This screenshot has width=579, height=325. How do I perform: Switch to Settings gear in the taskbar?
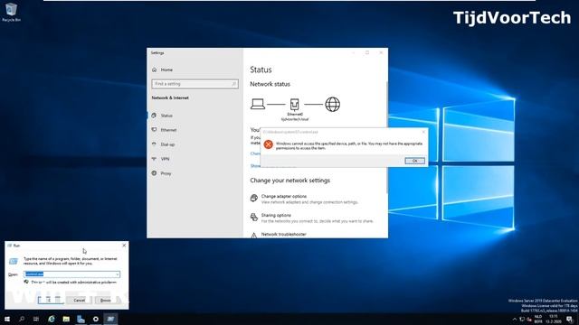[x=96, y=319]
